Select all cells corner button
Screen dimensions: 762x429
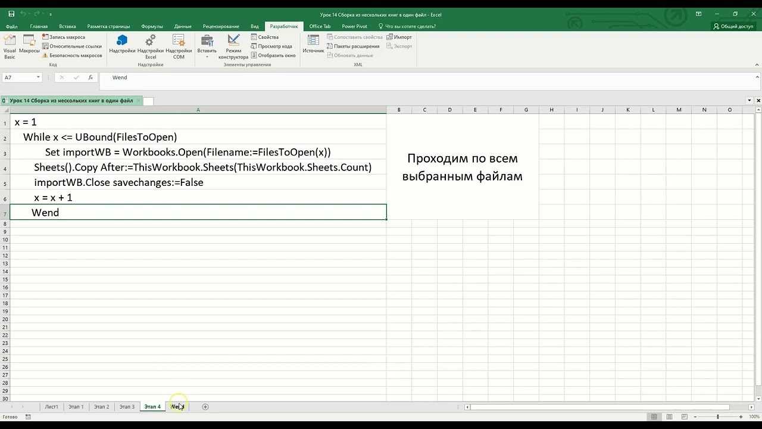pyautogui.click(x=5, y=110)
